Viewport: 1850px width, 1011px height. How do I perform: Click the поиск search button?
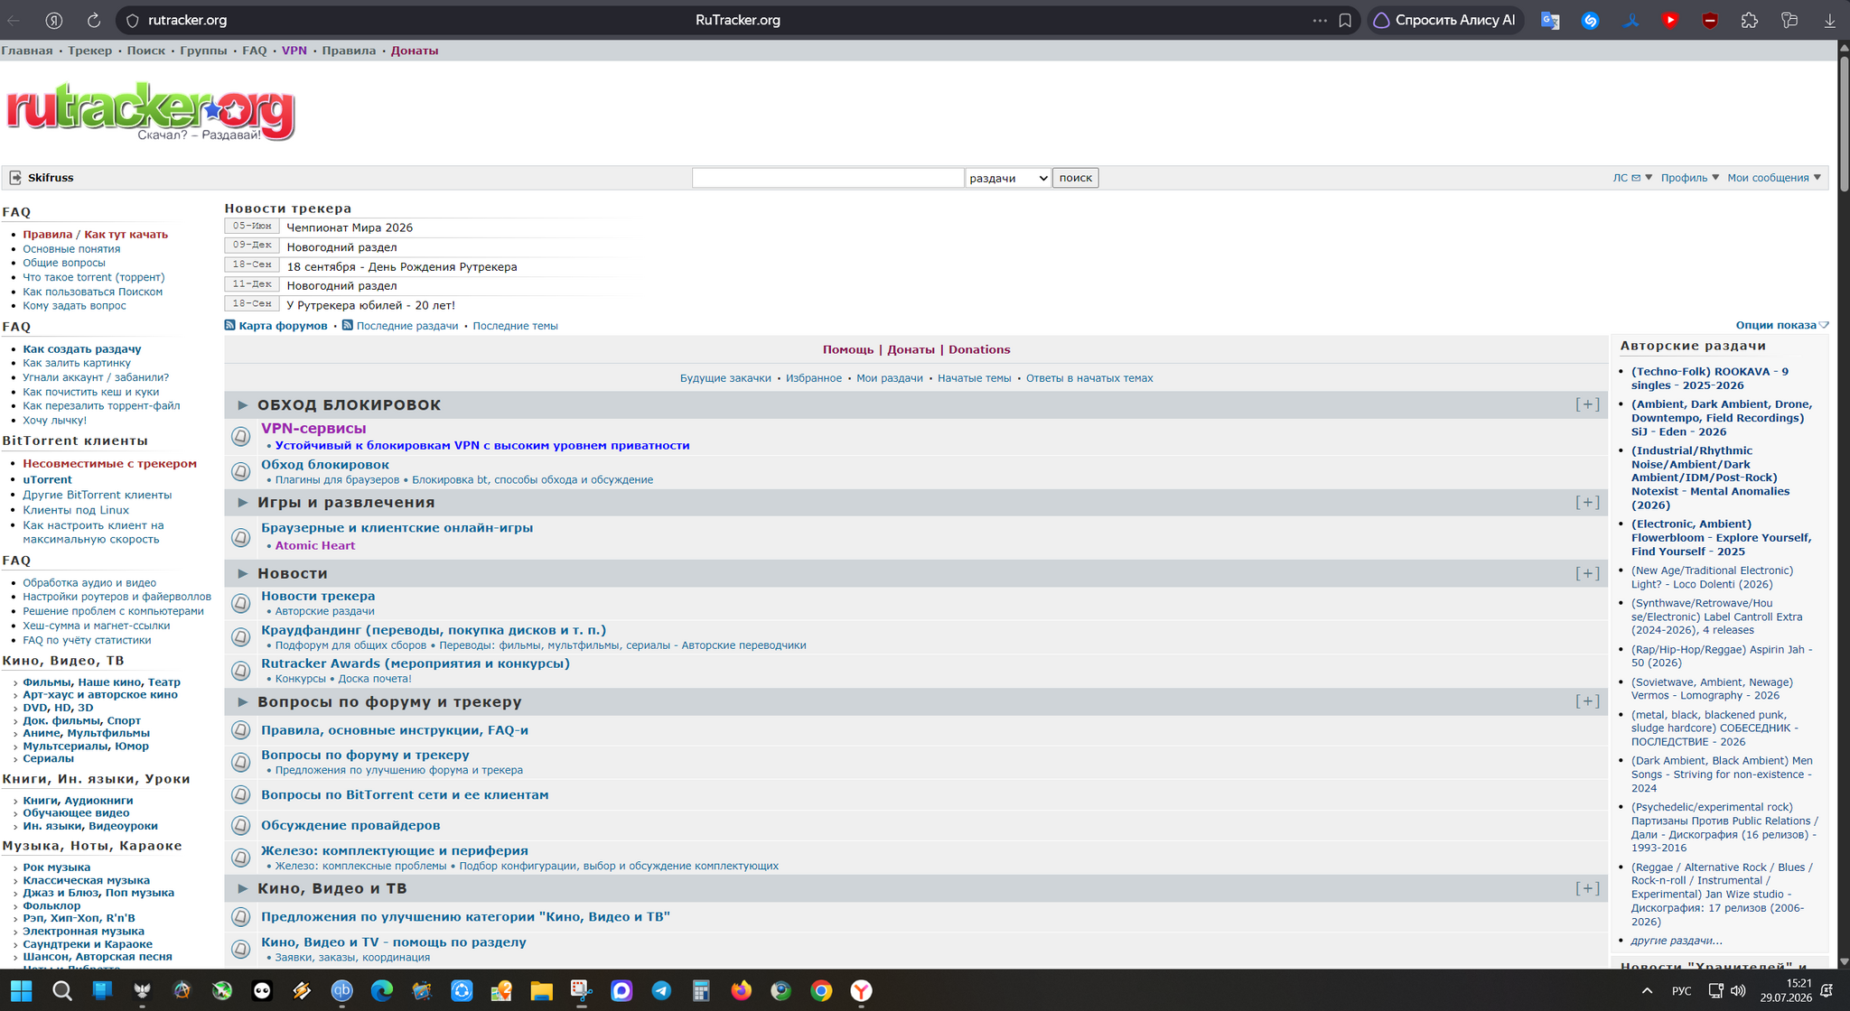1075,178
